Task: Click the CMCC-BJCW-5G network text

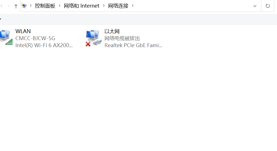Action: (x=35, y=38)
